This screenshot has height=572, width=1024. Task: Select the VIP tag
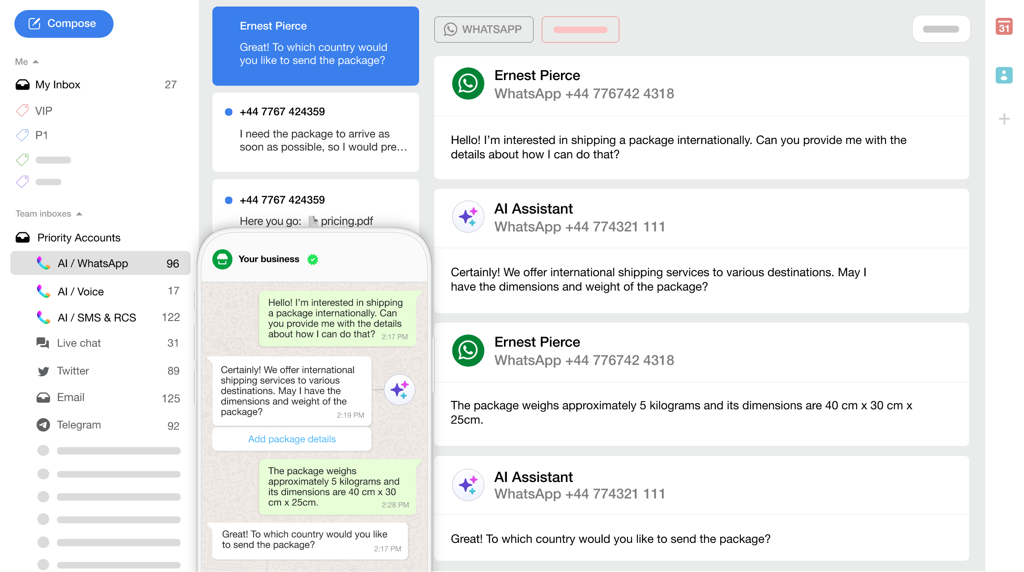coord(44,111)
